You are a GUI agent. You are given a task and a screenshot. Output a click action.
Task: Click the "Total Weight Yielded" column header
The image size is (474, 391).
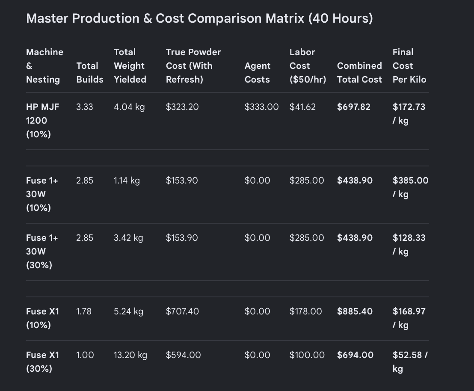click(x=130, y=65)
